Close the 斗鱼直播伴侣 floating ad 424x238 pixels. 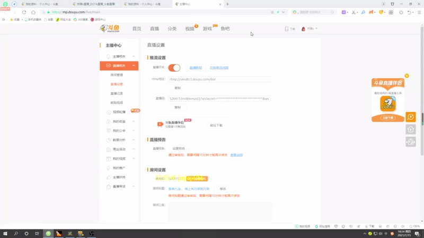pyautogui.click(x=407, y=76)
